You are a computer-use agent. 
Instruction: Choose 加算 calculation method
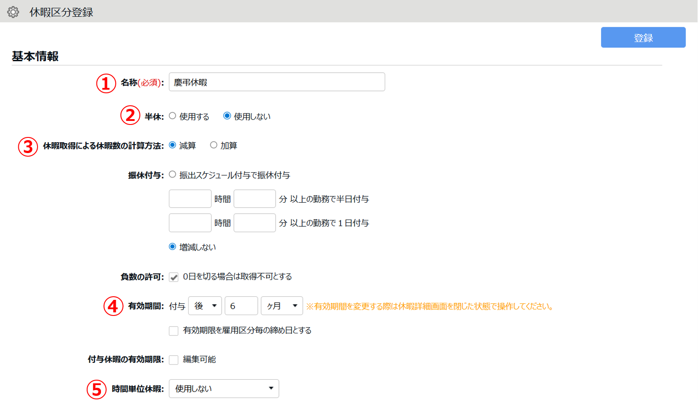point(214,145)
